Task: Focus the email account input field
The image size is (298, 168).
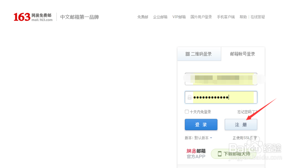Action: pyautogui.click(x=221, y=79)
